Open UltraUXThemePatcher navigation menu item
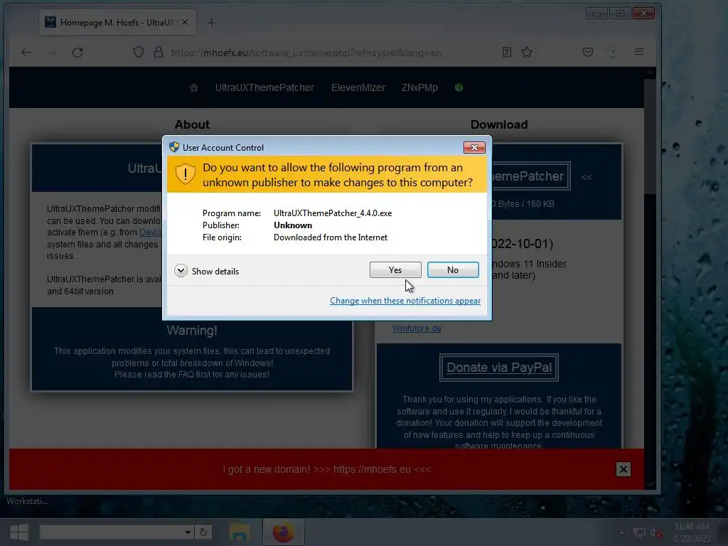 pos(264,87)
